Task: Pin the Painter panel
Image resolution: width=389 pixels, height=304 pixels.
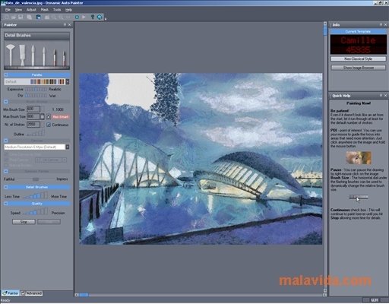Action: pos(65,24)
